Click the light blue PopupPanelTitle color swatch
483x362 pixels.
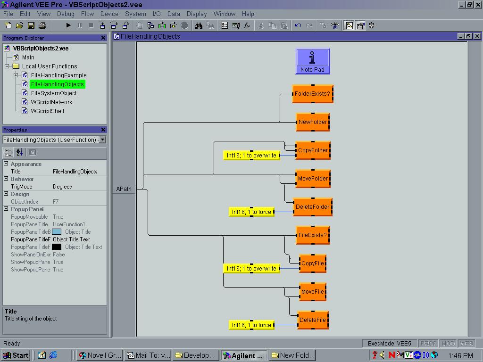pos(57,232)
